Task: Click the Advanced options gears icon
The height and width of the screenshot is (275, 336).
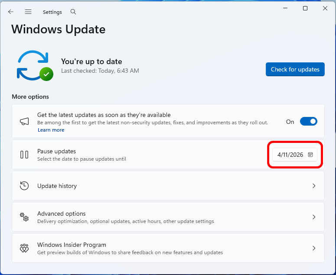Action: pyautogui.click(x=24, y=217)
